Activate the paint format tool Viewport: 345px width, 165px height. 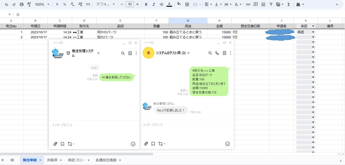click(29, 5)
